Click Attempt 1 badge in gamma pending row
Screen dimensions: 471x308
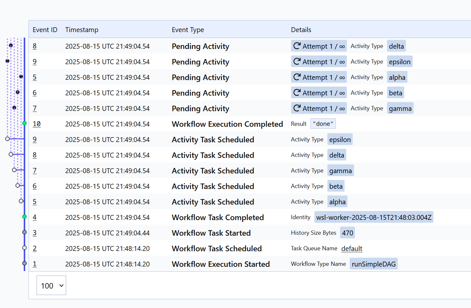click(319, 108)
